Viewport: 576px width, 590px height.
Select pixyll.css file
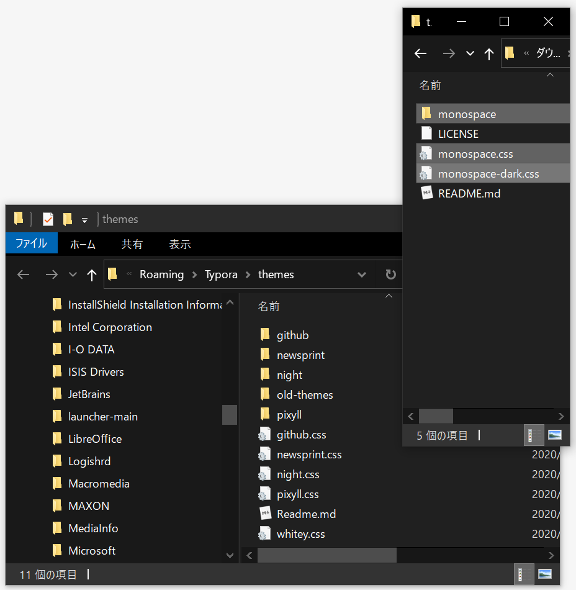[x=289, y=495]
